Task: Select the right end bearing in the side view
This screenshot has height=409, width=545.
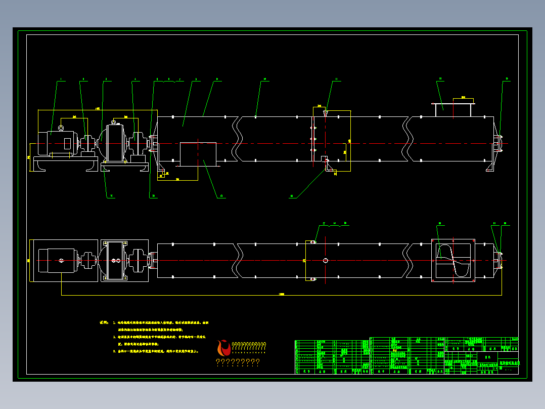Action: [498, 143]
